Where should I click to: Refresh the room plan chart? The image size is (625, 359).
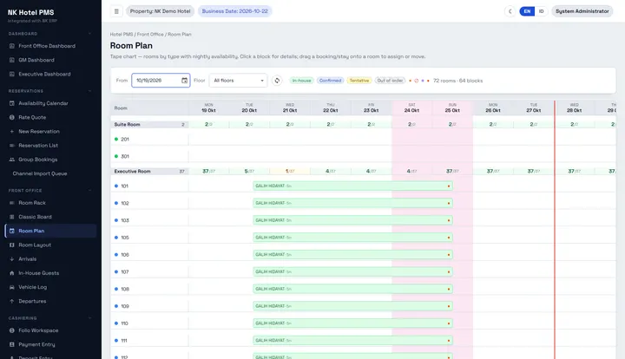click(277, 81)
